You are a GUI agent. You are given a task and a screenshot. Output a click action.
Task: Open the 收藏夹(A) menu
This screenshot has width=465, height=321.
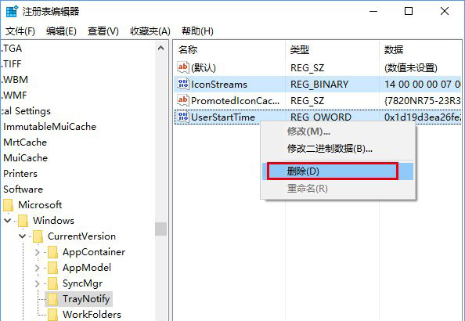point(150,31)
